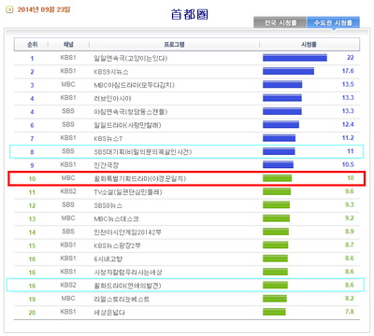Select program 리얼스토리눈베스트
This screenshot has width=374, height=336.
click(x=122, y=300)
